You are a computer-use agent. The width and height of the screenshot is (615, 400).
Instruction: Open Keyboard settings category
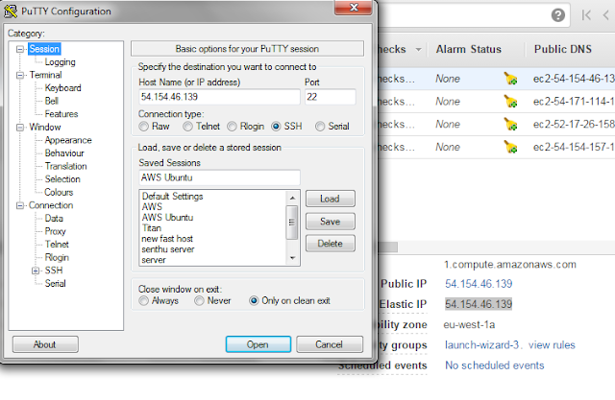tap(62, 88)
